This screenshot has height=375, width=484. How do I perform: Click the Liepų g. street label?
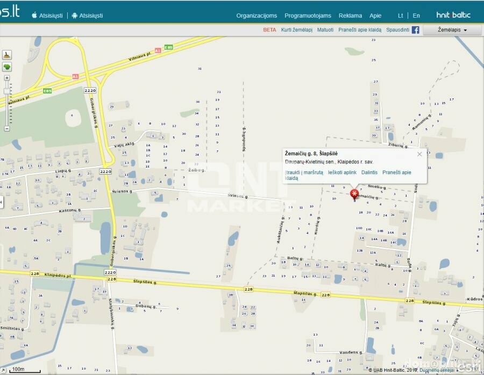[63, 171]
